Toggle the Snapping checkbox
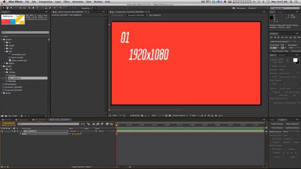Screen dimensions: 301x169 [x=79, y=8]
